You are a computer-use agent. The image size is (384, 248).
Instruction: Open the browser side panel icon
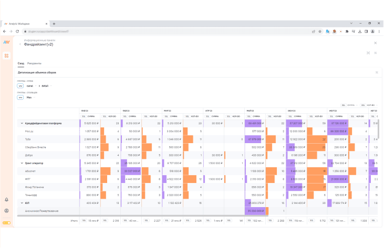[366, 31]
